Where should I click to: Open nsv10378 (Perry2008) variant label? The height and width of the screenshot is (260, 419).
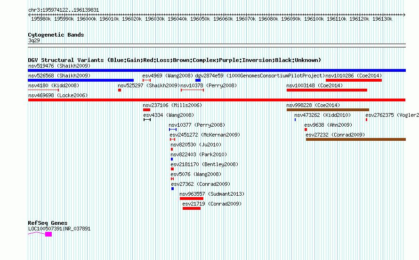209,85
